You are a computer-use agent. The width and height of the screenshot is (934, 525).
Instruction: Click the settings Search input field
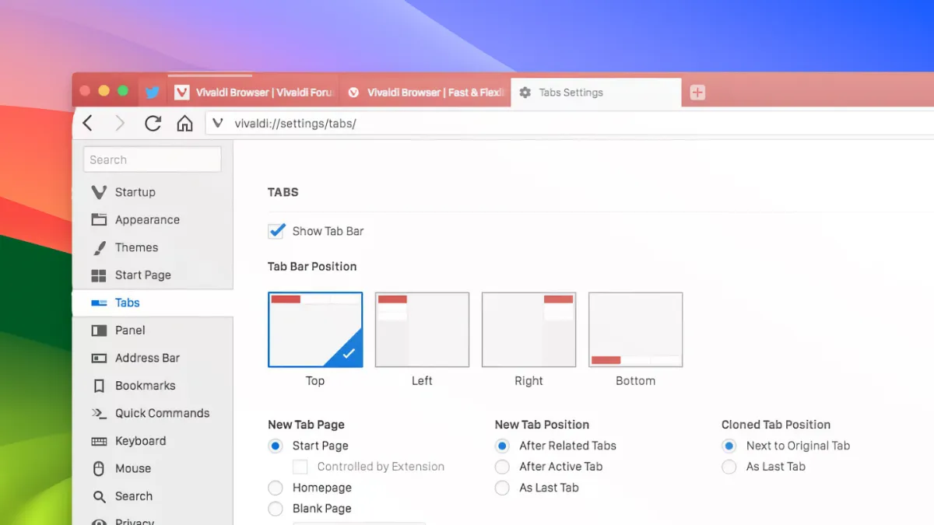(153, 159)
